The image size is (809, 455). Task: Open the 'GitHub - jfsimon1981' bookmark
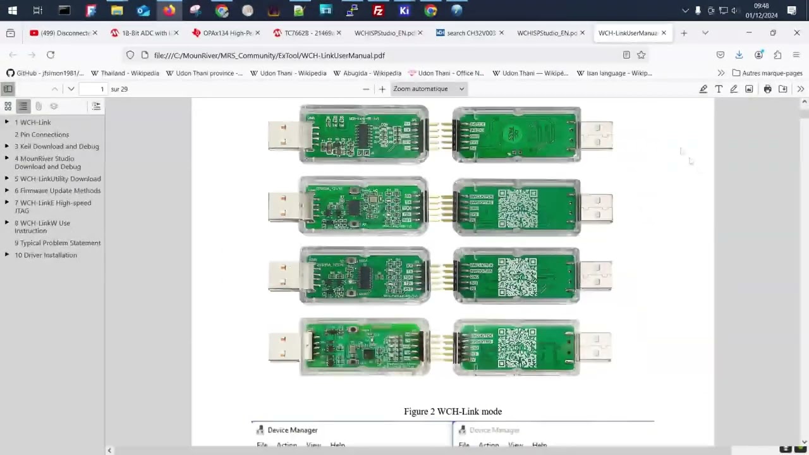[45, 73]
